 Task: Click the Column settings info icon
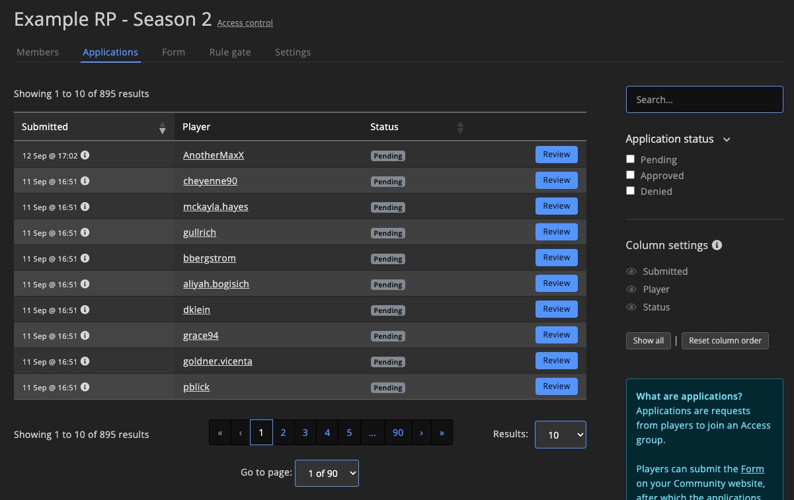pyautogui.click(x=717, y=245)
